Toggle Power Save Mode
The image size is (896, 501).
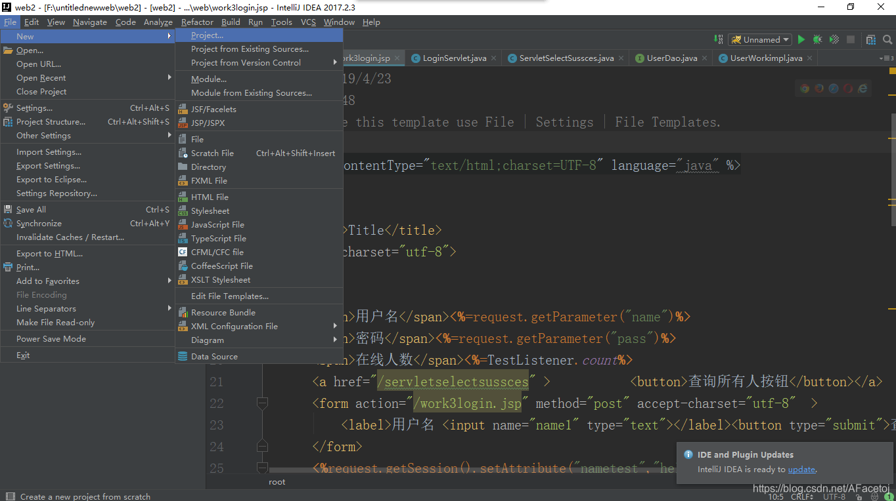click(x=88, y=339)
